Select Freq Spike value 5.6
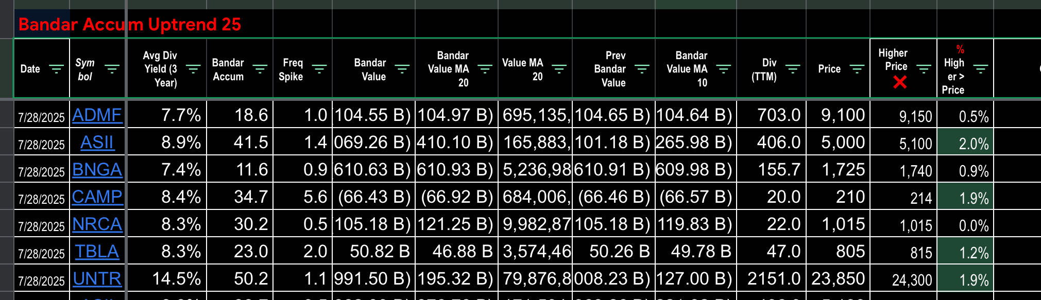This screenshot has height=300, width=1041. pos(302,197)
